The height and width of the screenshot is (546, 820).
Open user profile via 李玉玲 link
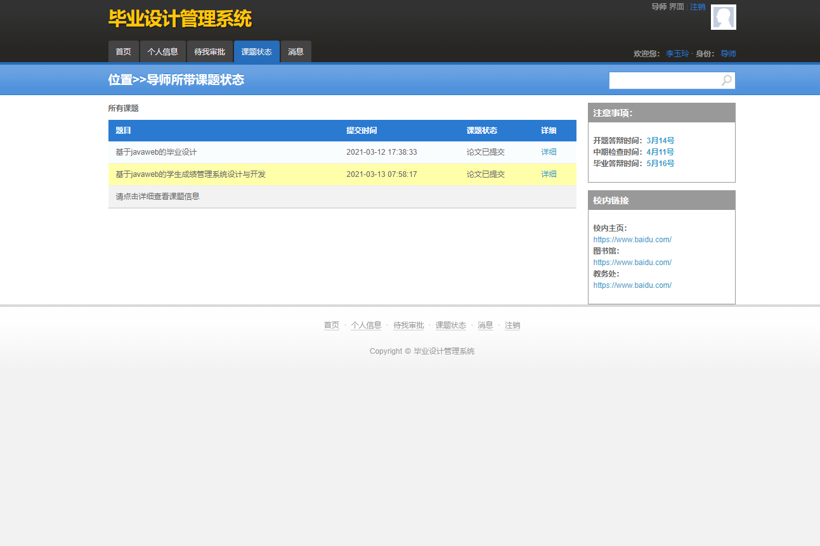click(x=677, y=54)
